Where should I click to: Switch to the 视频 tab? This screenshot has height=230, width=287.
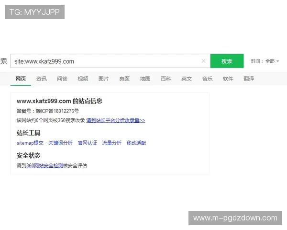click(x=83, y=79)
